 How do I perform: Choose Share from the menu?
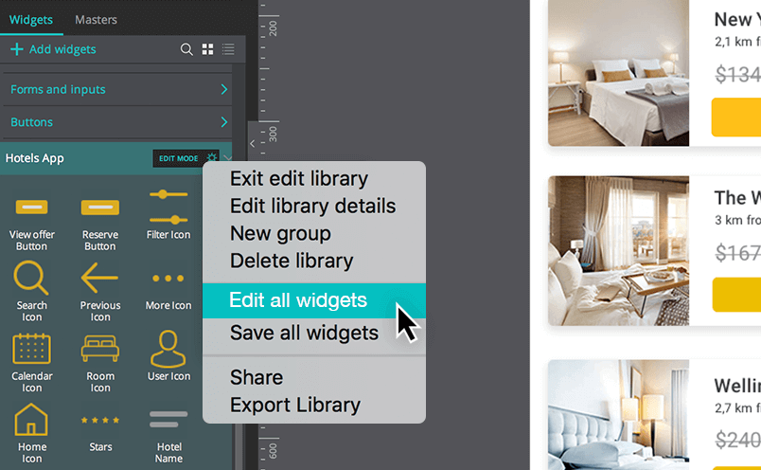coord(257,378)
